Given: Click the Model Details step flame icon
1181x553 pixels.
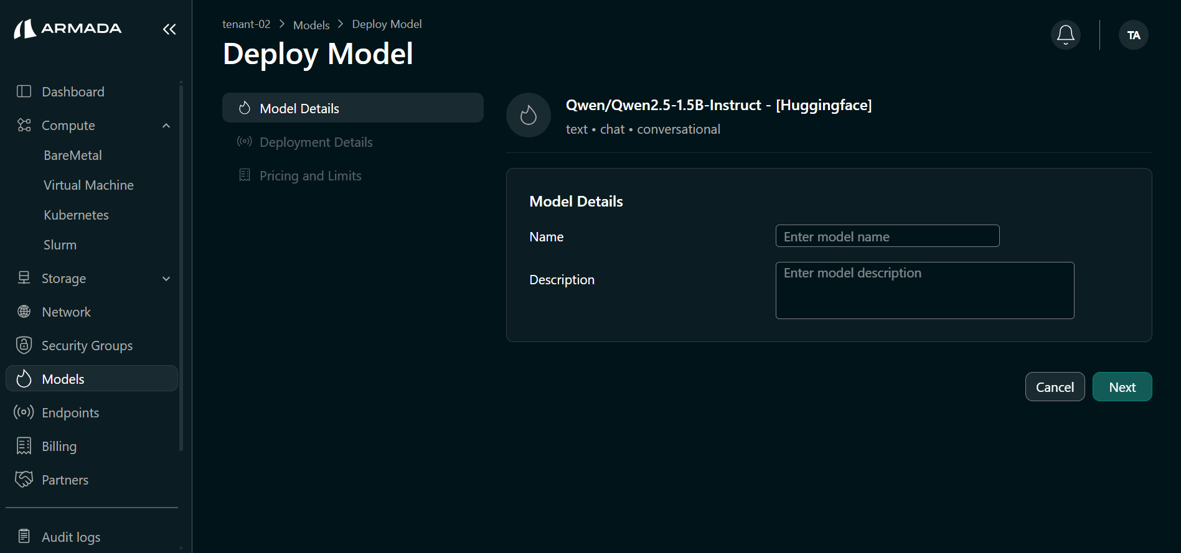Looking at the screenshot, I should pos(245,108).
